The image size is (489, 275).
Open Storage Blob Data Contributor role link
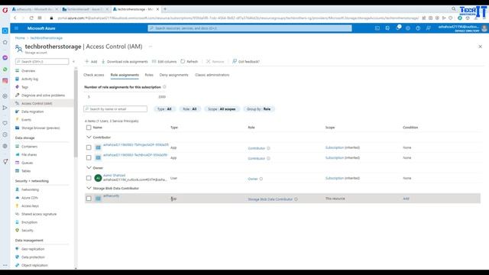[270, 199]
